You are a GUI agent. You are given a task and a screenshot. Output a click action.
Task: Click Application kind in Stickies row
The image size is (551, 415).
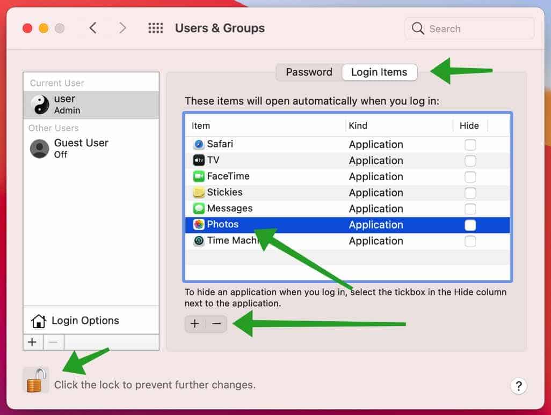(376, 193)
